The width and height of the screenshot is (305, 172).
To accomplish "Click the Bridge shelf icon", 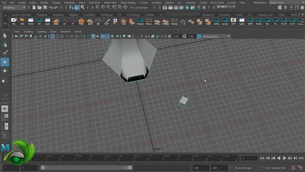I will (x=165, y=21).
